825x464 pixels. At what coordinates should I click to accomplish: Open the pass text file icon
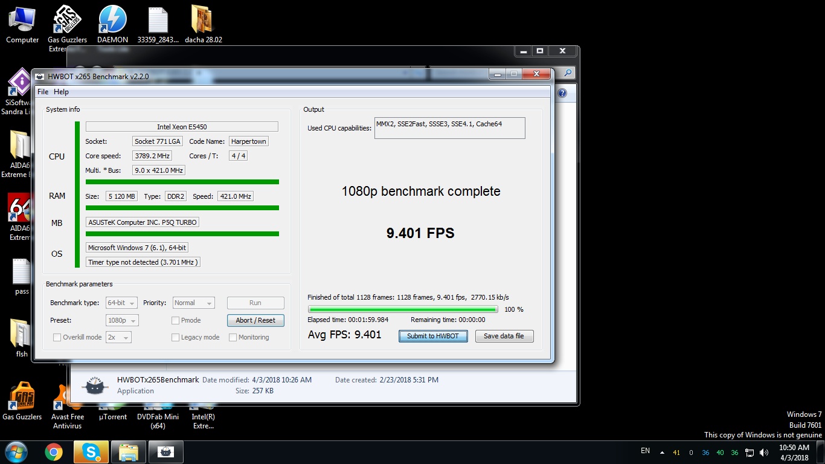point(22,277)
